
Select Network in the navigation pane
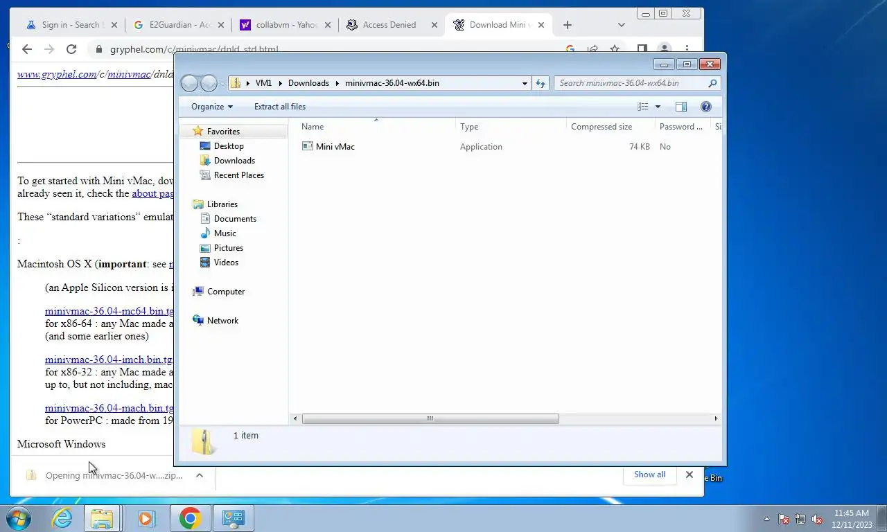pos(222,321)
